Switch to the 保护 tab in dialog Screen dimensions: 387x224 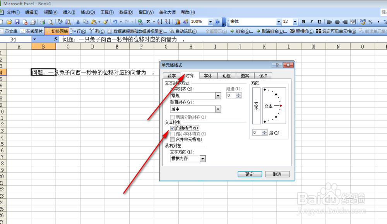263,76
